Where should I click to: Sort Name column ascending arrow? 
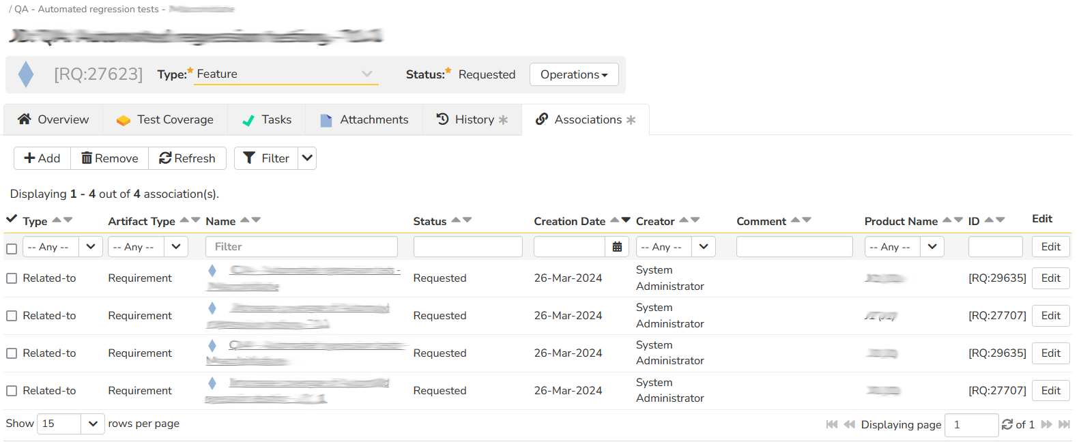click(245, 220)
